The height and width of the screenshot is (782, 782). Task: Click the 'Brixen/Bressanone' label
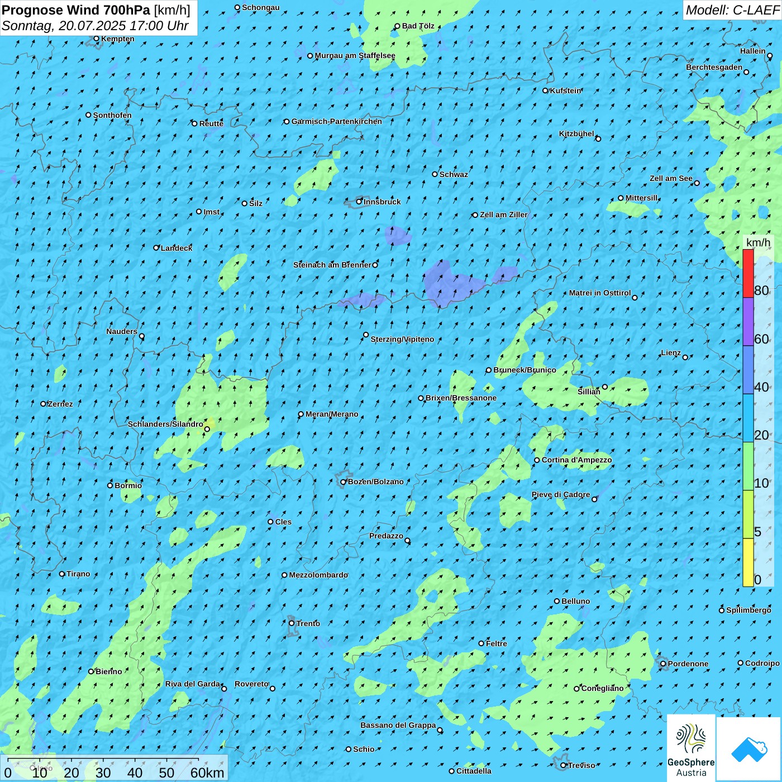(x=461, y=398)
